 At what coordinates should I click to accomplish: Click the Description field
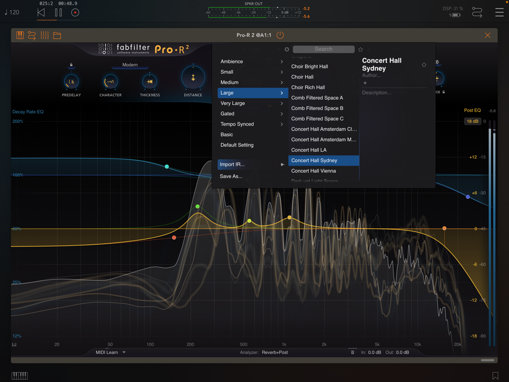[x=377, y=93]
